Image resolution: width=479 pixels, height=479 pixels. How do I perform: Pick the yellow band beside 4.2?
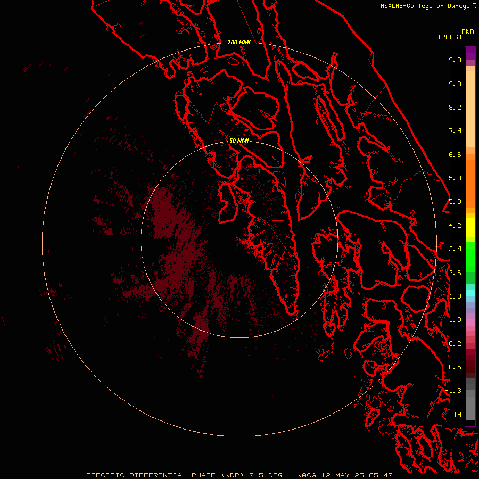click(x=470, y=228)
